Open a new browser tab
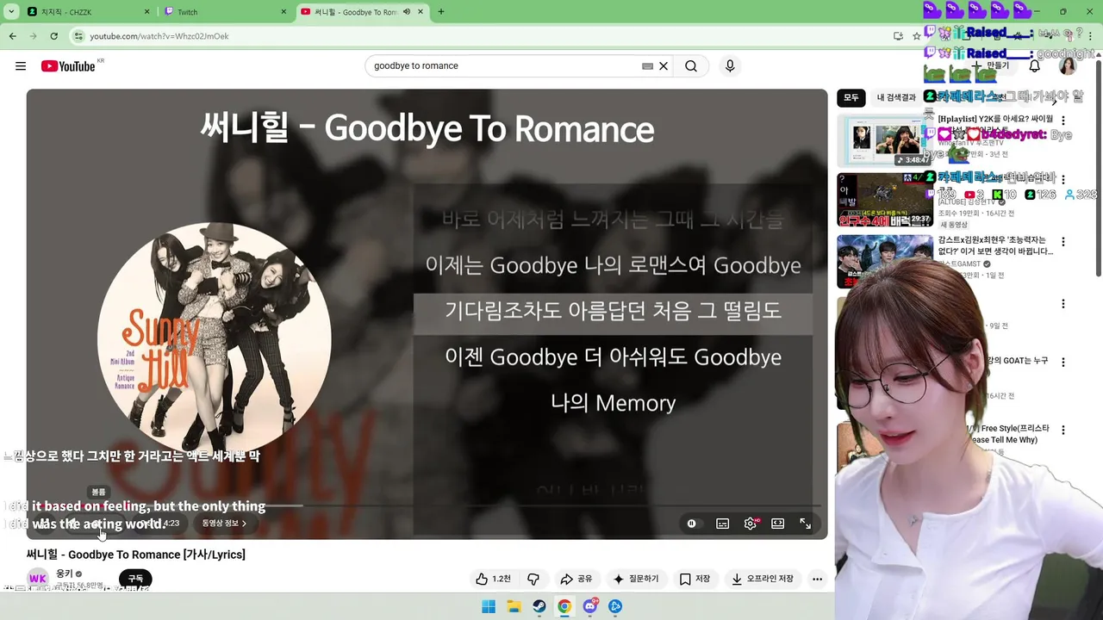The image size is (1103, 620). click(441, 12)
